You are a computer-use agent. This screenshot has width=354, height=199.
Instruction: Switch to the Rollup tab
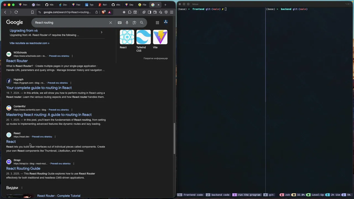coord(102,5)
